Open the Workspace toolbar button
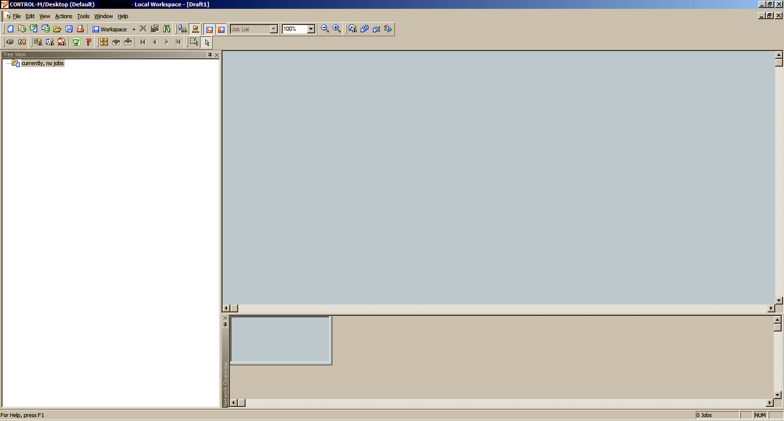The height and width of the screenshot is (421, 784). pyautogui.click(x=110, y=29)
